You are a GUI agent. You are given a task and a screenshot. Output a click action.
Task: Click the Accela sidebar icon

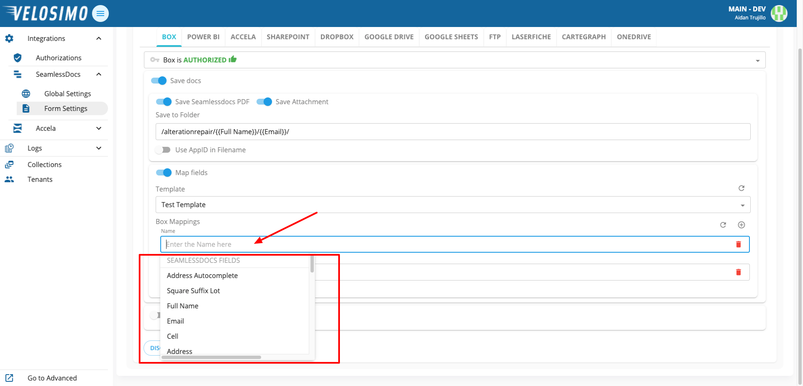18,128
